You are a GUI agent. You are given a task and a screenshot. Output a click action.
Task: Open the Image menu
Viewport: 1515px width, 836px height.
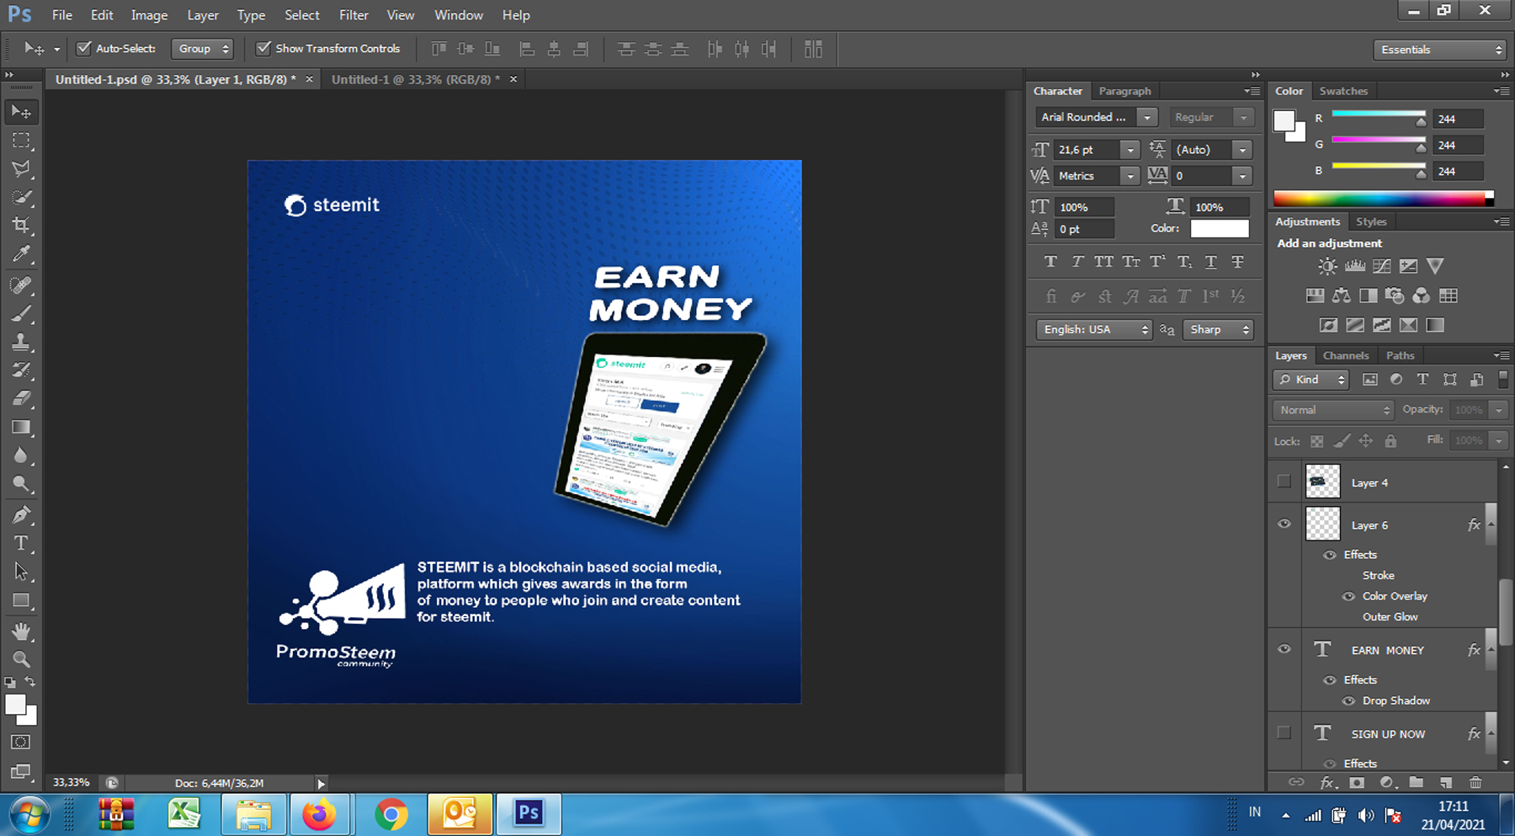(x=149, y=15)
